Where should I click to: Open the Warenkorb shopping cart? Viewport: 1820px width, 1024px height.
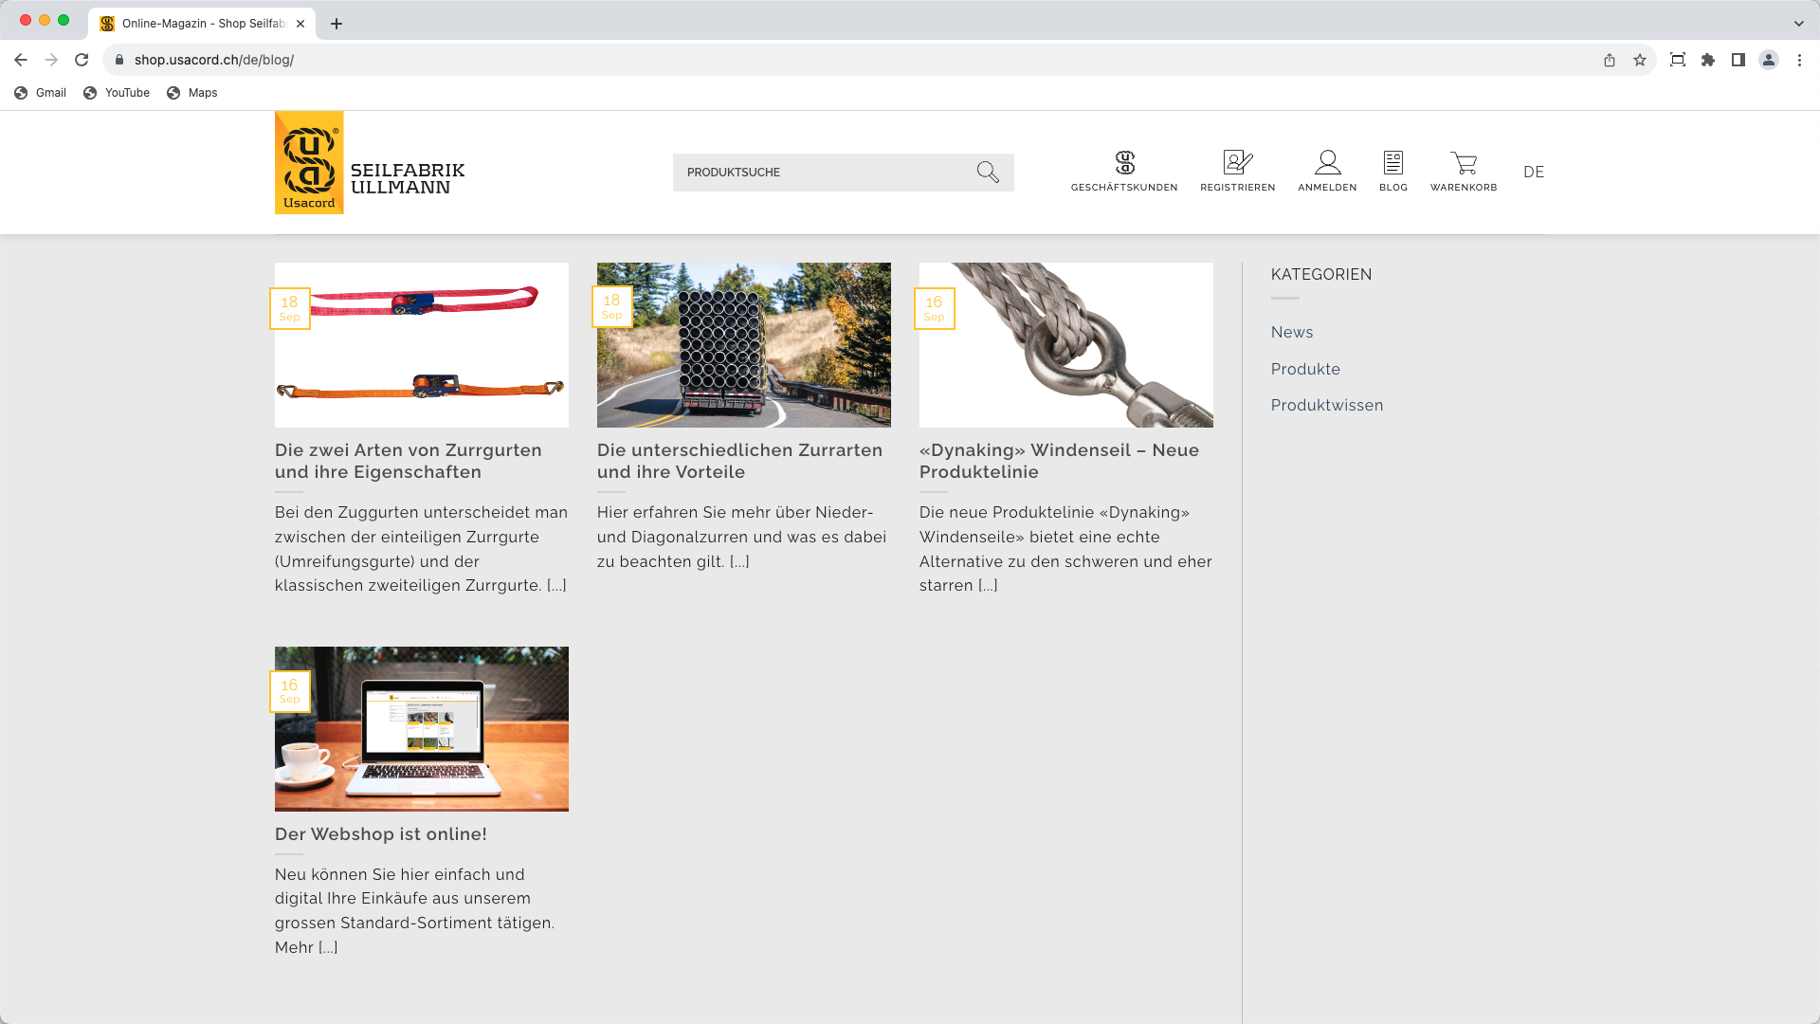coord(1463,163)
